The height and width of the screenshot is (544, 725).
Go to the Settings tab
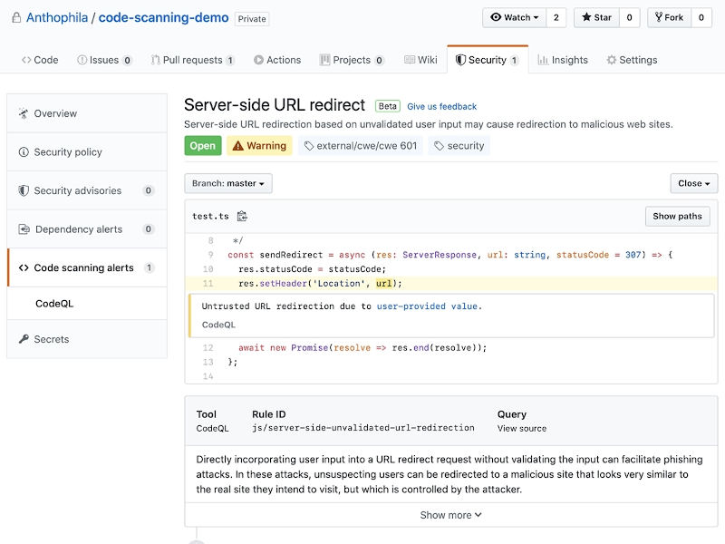[x=632, y=60]
